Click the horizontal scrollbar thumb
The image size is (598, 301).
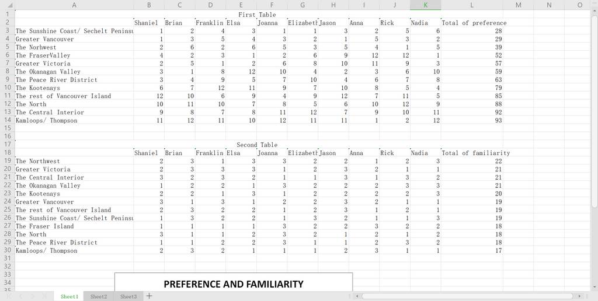(467, 296)
